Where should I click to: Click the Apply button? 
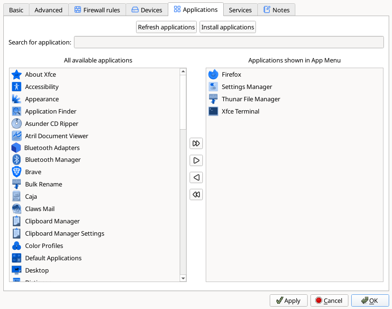pyautogui.click(x=289, y=300)
